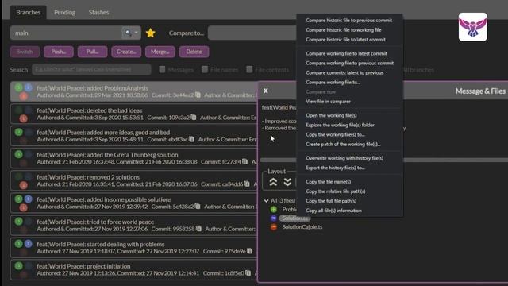The height and width of the screenshot is (286, 508).
Task: Select commit 'added in some possible solutions'
Action: coord(134,203)
